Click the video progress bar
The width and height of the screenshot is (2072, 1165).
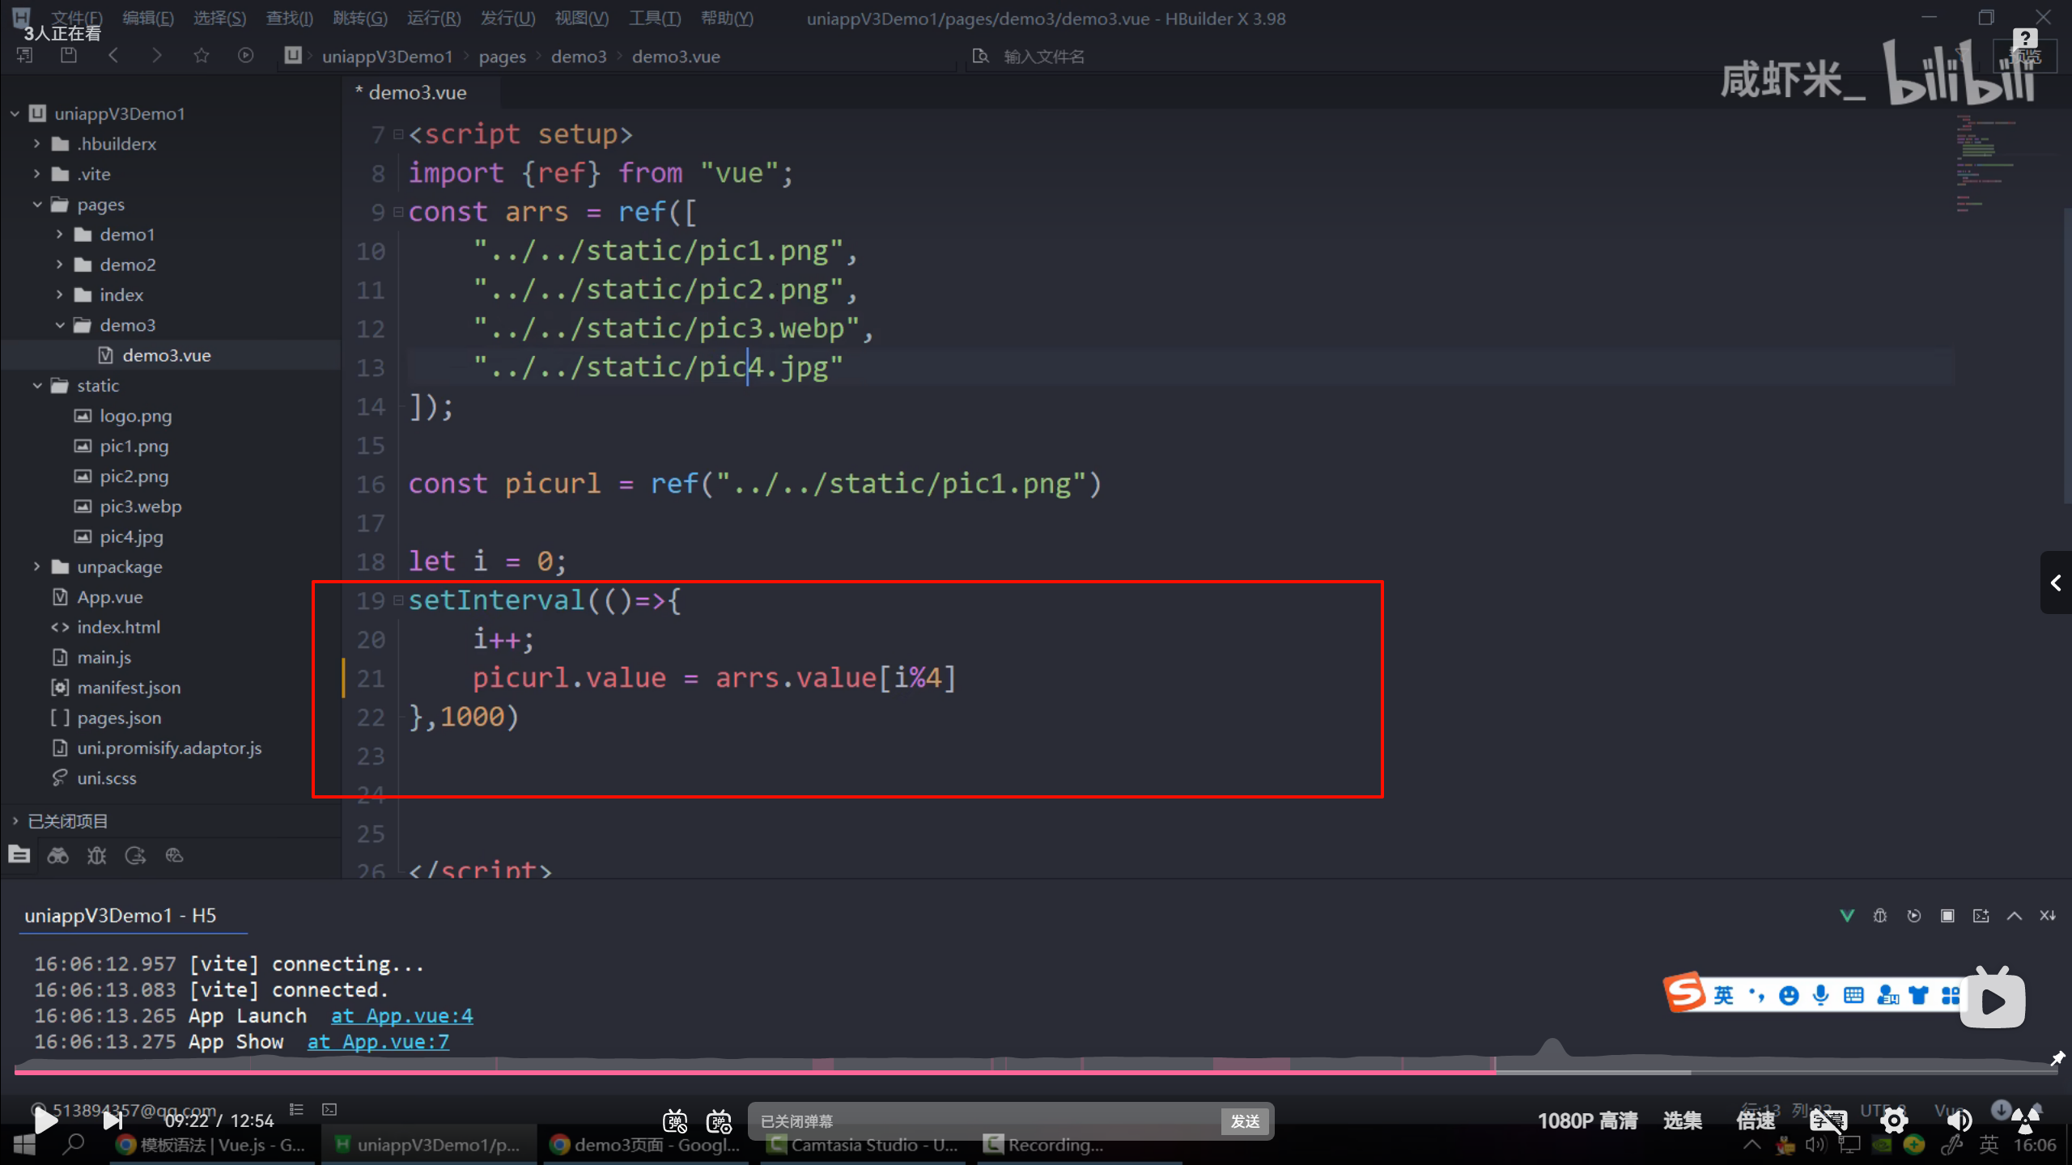[1036, 1073]
